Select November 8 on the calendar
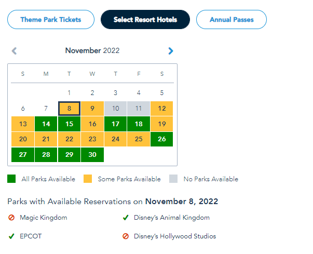The width and height of the screenshot is (313, 254). (69, 109)
